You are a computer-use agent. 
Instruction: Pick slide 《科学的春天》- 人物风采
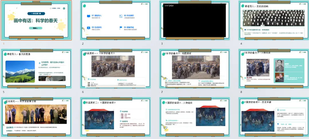pos(274,69)
